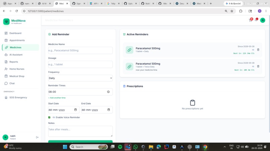Click the Notes text area
This screenshot has width=270, height=151.
pyautogui.click(x=80, y=131)
